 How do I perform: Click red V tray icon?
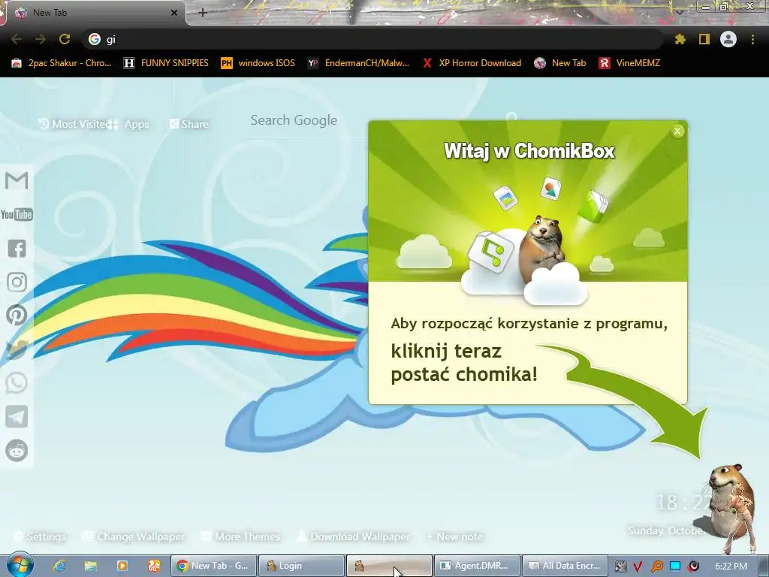(638, 566)
